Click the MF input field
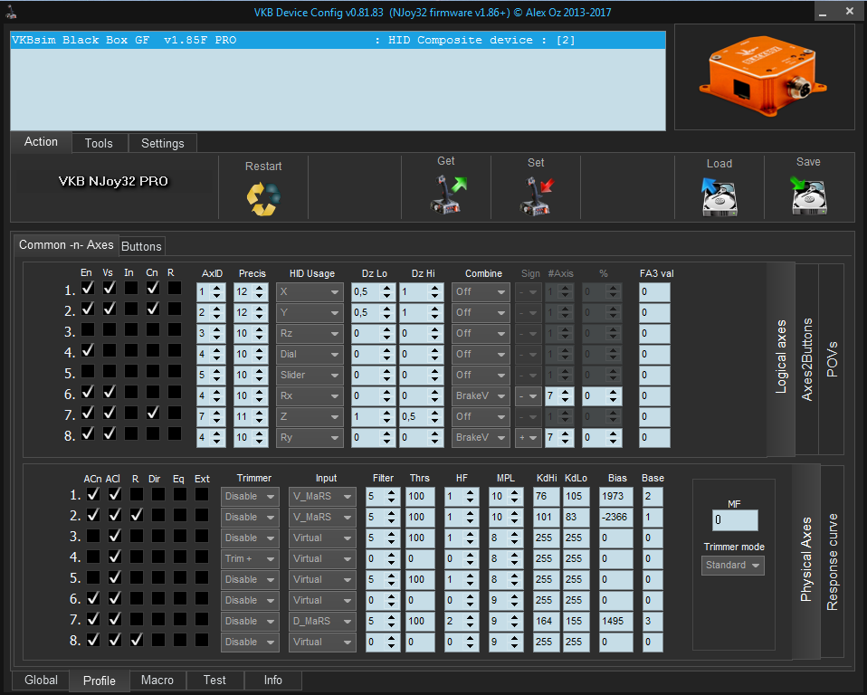 click(735, 520)
